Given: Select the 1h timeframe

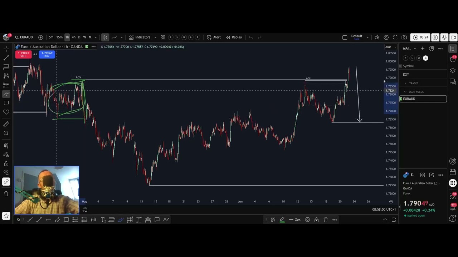Looking at the screenshot, I should pos(67,37).
